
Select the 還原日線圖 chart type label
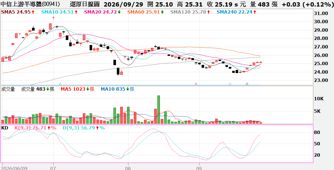point(84,4)
